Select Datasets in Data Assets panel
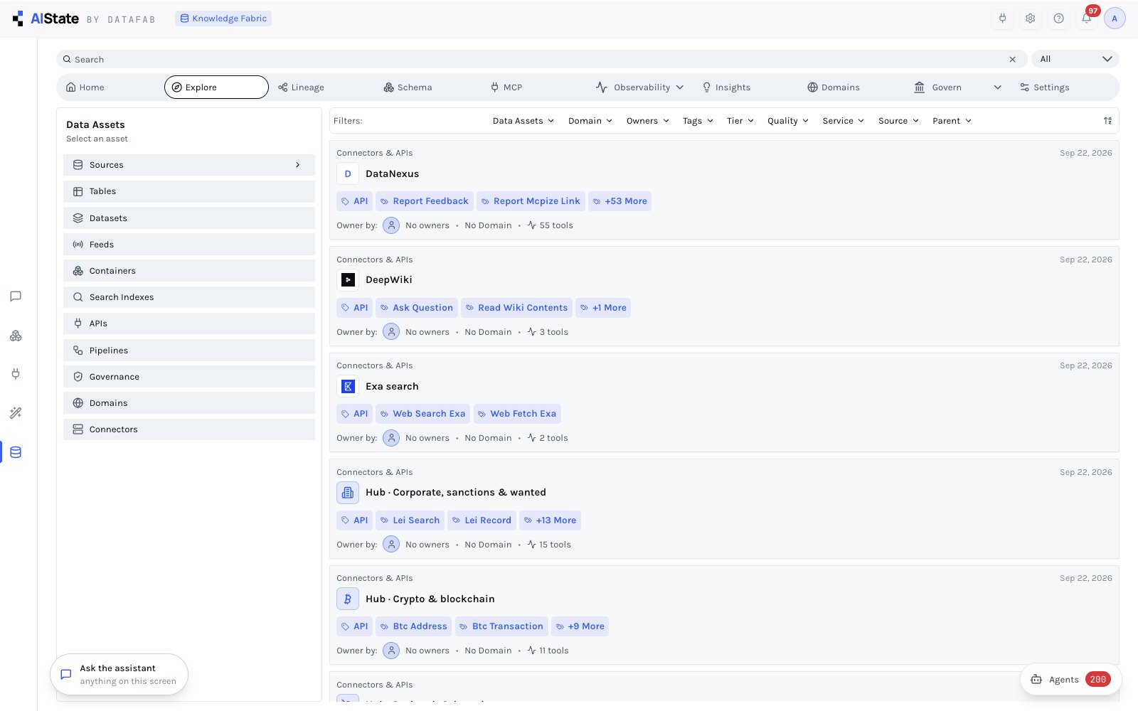Image resolution: width=1138 pixels, height=711 pixels. (189, 218)
